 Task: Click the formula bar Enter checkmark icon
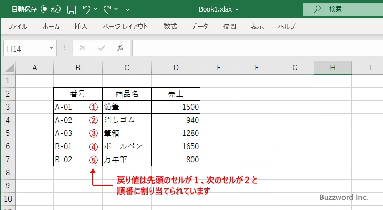[x=102, y=48]
